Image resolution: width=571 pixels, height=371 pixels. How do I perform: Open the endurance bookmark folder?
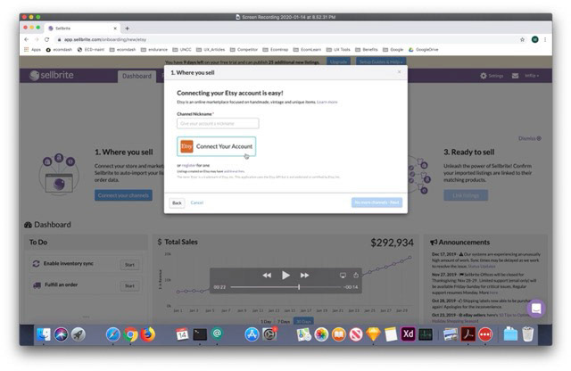(154, 50)
